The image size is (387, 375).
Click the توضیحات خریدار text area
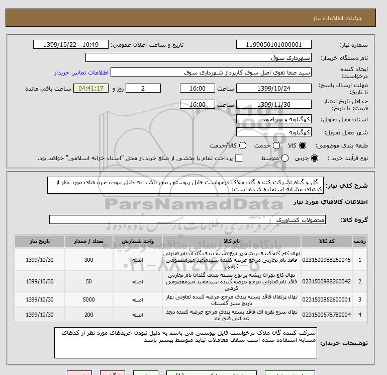[x=185, y=343]
